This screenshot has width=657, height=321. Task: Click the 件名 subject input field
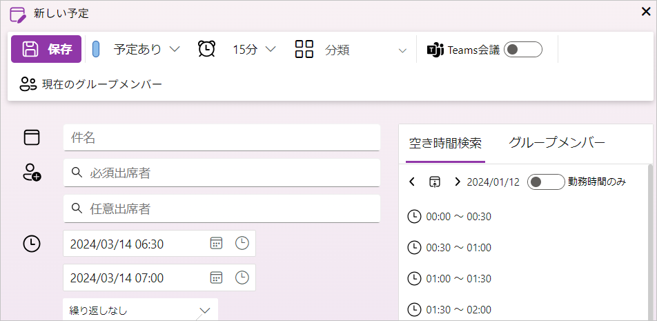(222, 137)
